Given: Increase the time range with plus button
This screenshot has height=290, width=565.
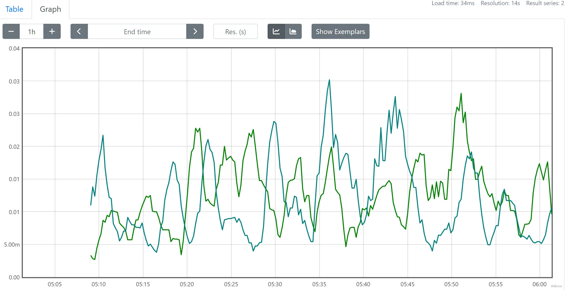Looking at the screenshot, I should tap(52, 31).
